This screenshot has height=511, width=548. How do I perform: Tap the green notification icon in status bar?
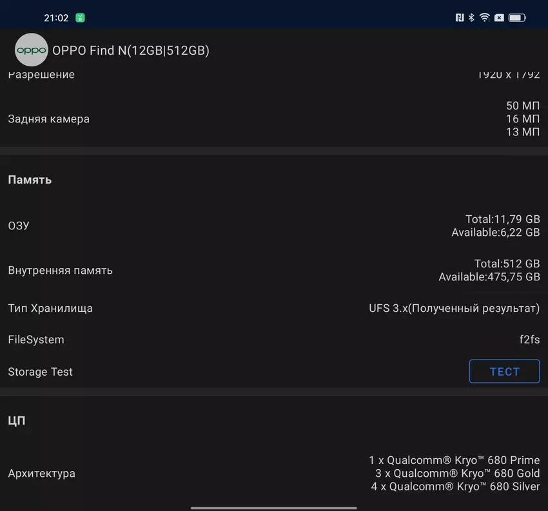(x=80, y=18)
